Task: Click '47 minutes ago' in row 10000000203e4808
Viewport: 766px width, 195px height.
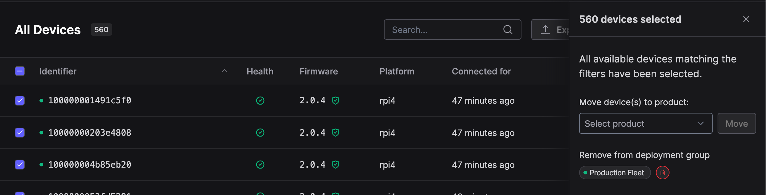Action: click(x=483, y=133)
